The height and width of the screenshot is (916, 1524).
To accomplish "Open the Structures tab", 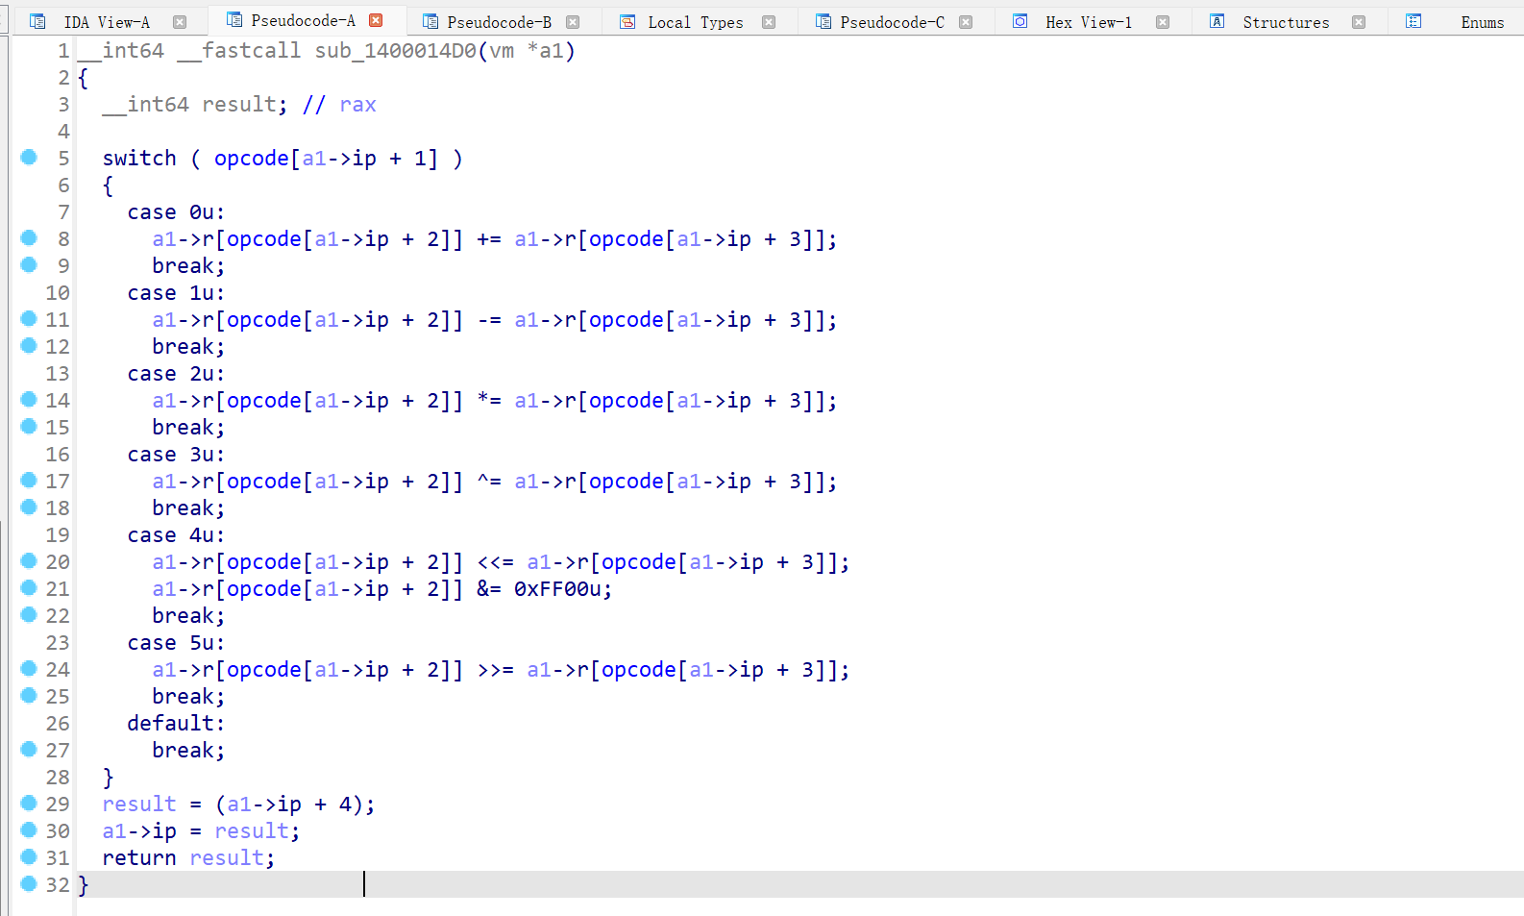I will pyautogui.click(x=1286, y=22).
